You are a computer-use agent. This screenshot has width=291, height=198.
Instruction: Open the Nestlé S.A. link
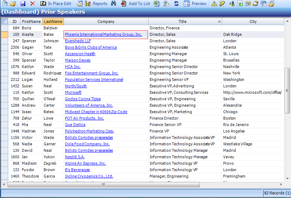coord(75,157)
